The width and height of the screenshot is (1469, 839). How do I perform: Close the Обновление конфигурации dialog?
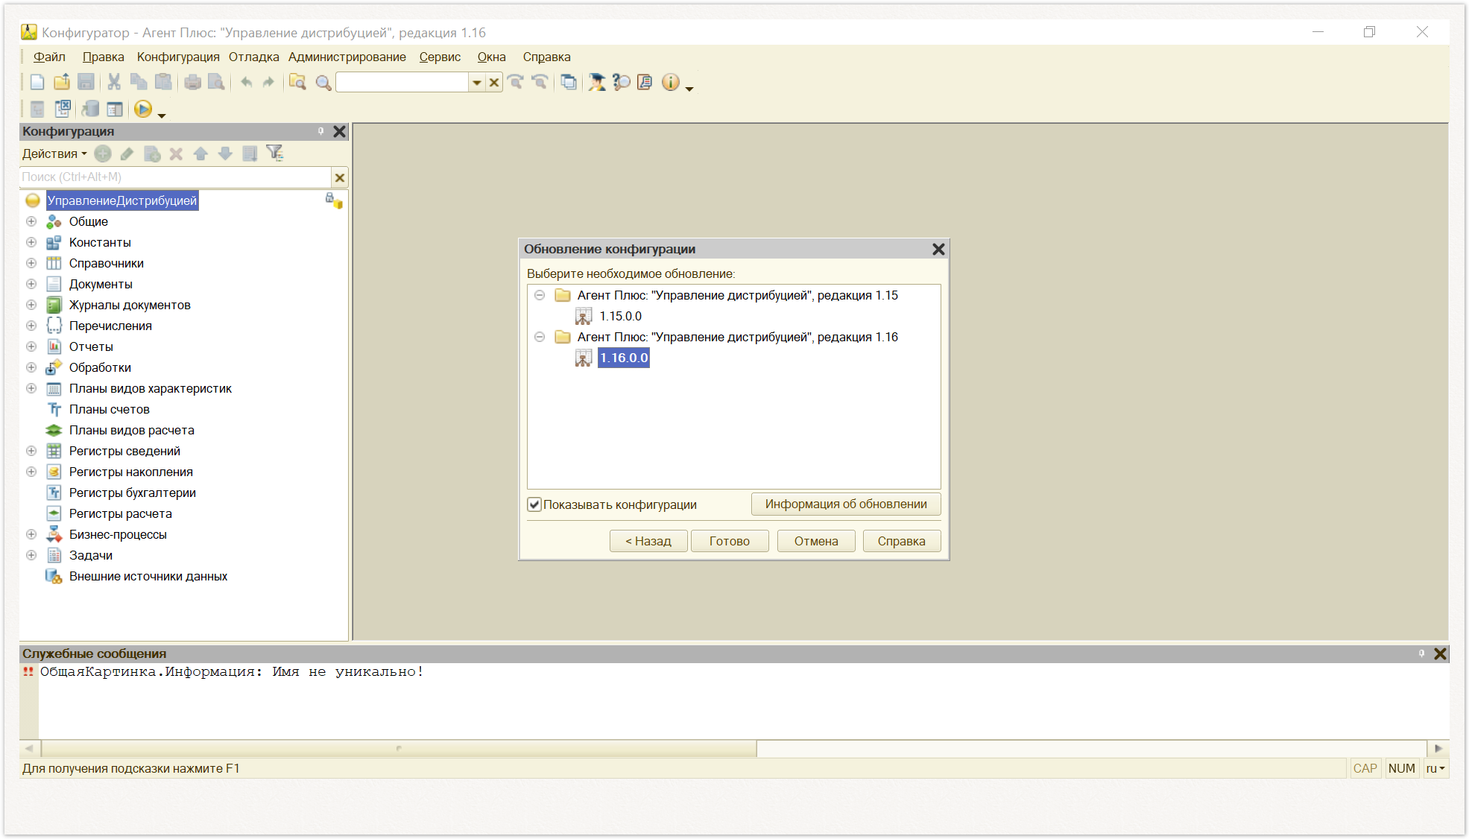point(938,249)
